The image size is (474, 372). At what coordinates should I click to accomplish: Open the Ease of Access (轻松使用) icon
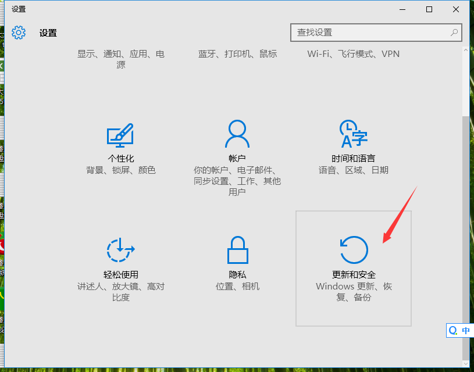pos(120,250)
